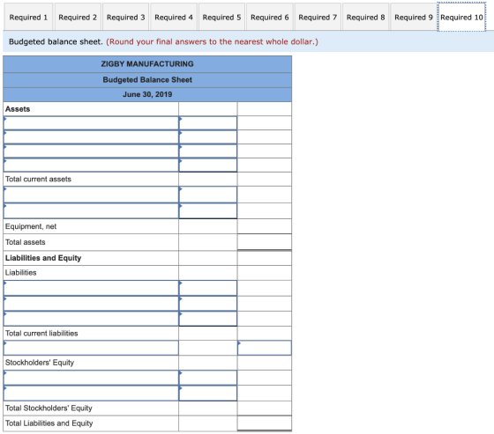Click amount field of second row under Liabilities
The height and width of the screenshot is (434, 494).
pyautogui.click(x=208, y=304)
